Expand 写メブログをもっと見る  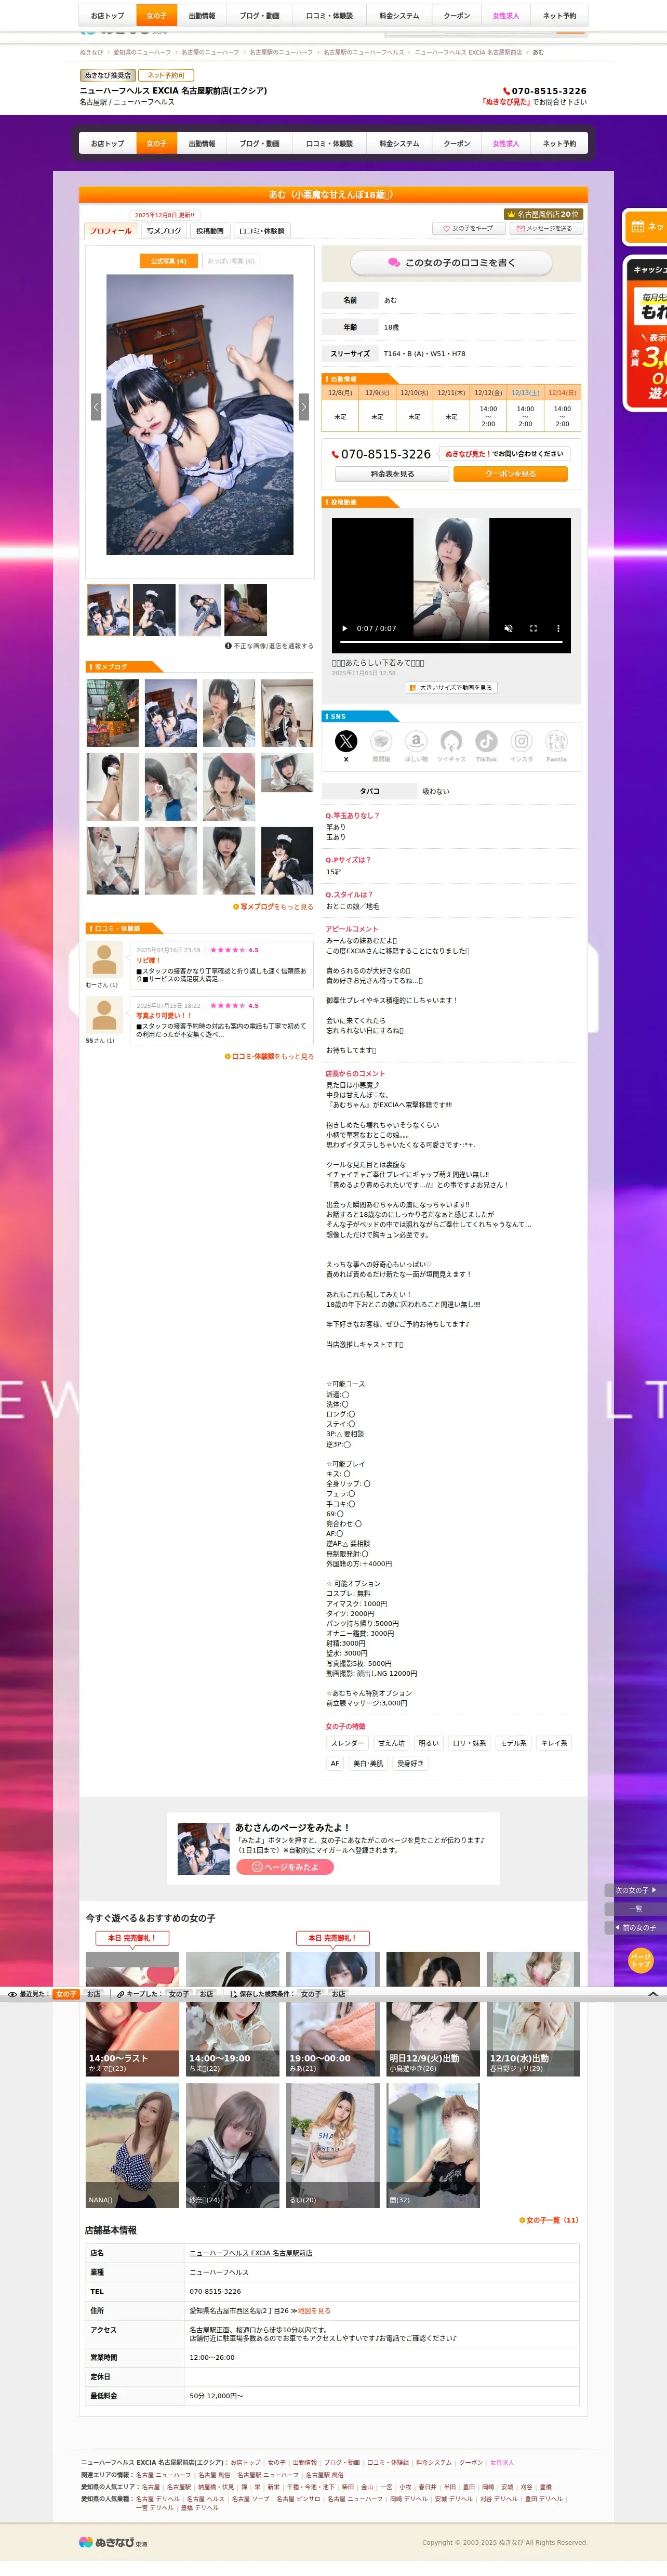coord(273,906)
